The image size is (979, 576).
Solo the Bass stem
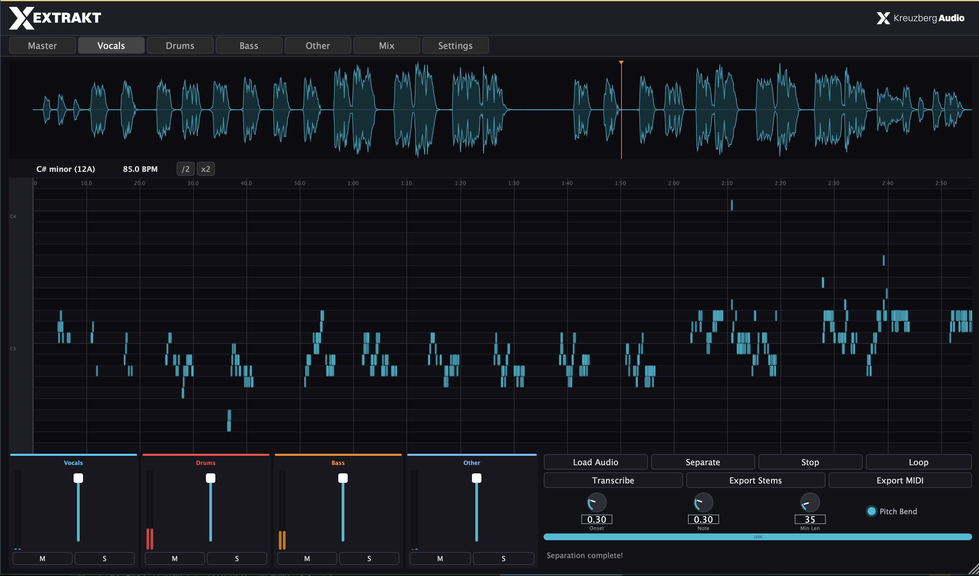(369, 558)
